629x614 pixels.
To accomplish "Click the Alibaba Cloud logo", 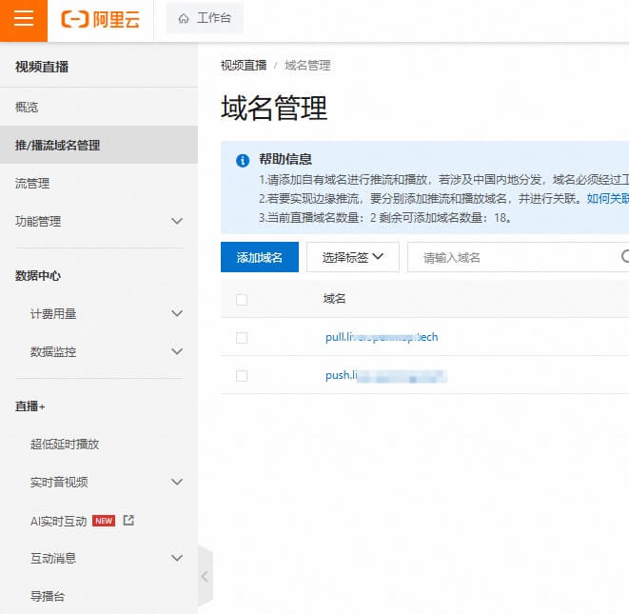I will (100, 20).
